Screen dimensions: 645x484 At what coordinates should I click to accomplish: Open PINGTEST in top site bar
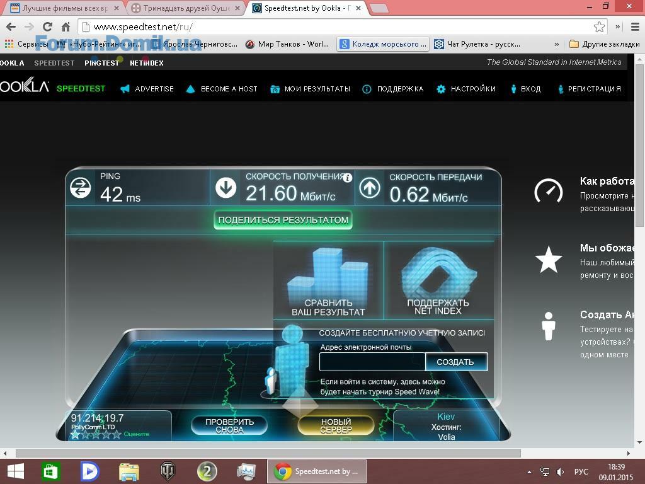pos(101,63)
